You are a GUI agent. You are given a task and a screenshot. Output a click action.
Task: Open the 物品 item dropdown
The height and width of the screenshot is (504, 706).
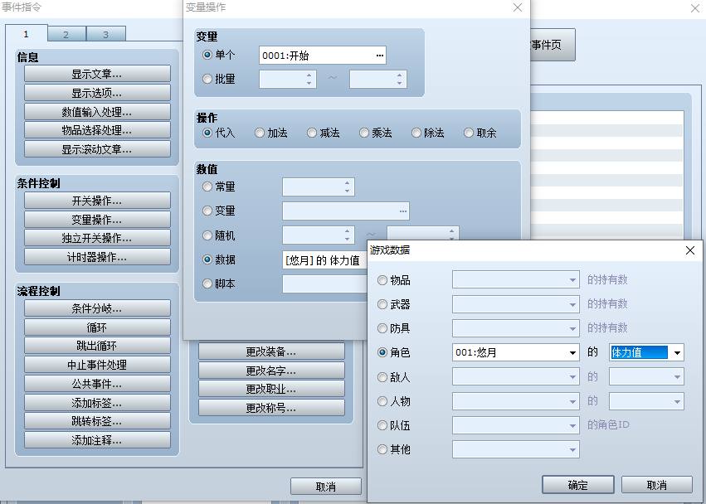point(515,279)
